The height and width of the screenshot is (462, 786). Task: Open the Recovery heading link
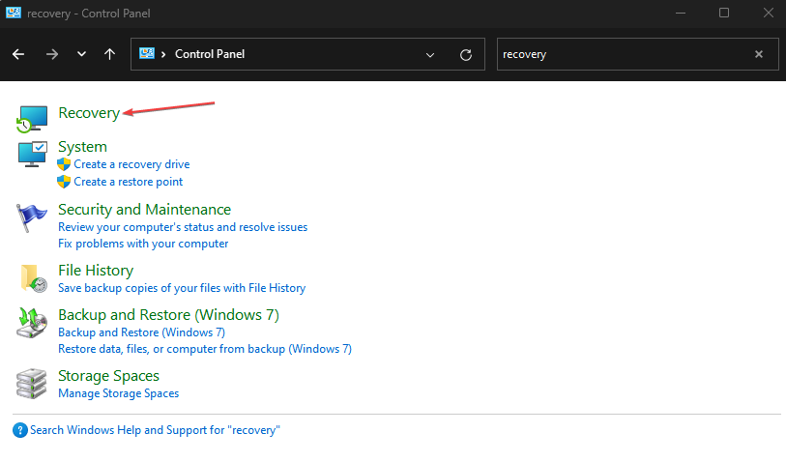point(89,112)
